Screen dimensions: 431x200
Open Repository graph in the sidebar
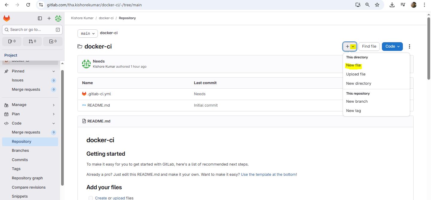point(27,178)
